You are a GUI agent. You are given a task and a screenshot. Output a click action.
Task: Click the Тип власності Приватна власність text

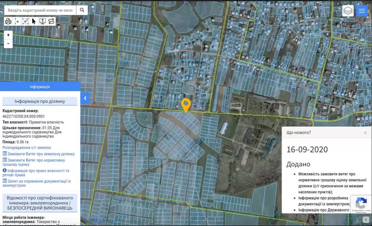[x=33, y=122]
